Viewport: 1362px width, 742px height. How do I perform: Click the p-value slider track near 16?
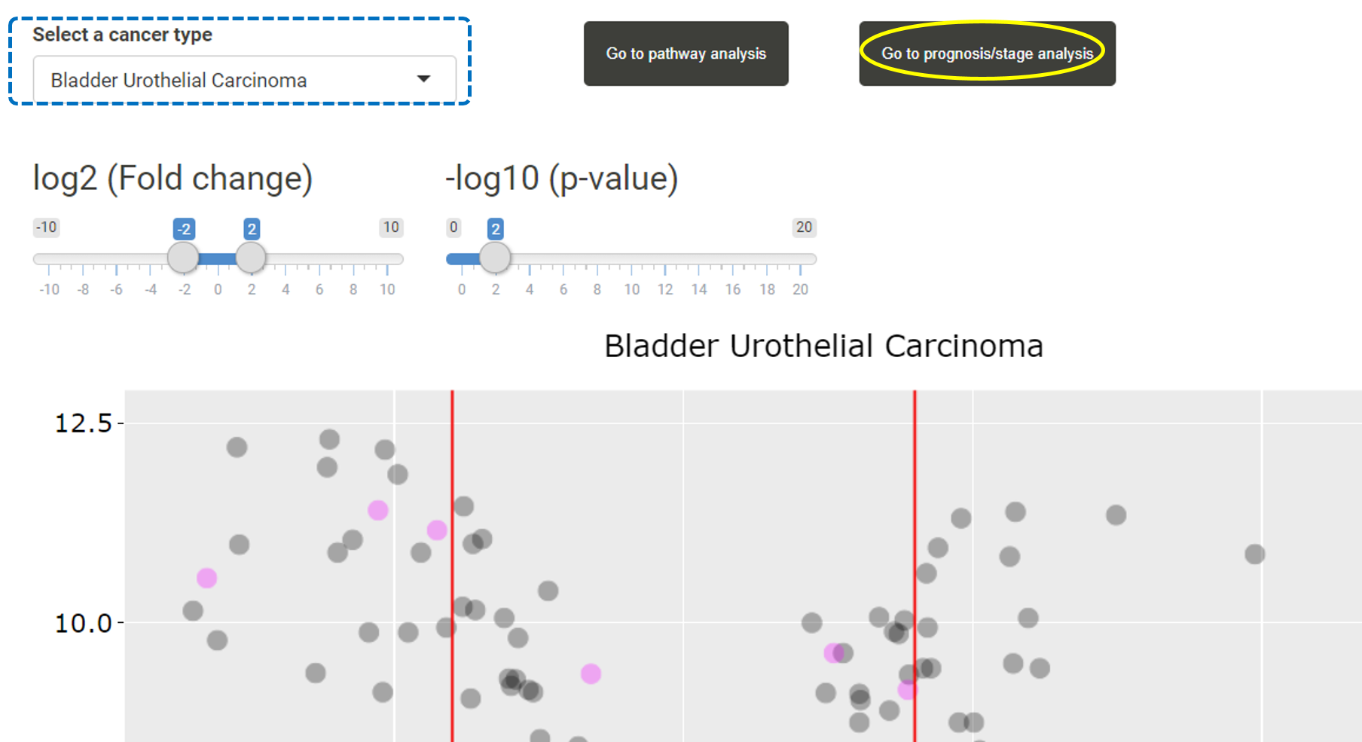733,259
